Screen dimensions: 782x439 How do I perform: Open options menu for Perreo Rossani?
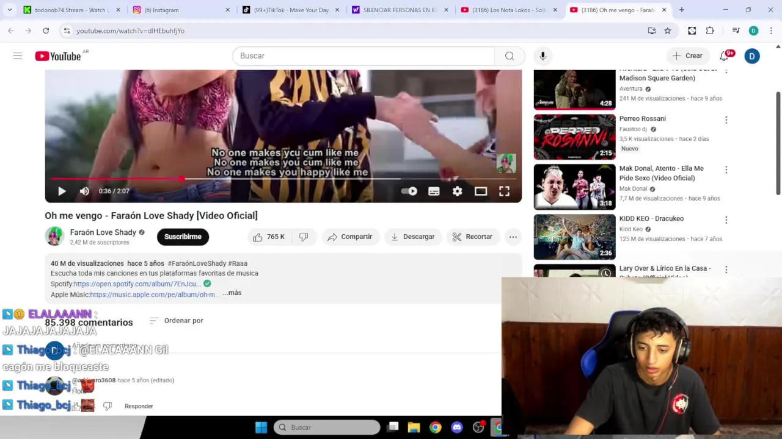726,120
